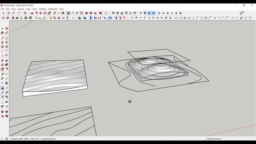Open the Camera menu

(x=20, y=9)
